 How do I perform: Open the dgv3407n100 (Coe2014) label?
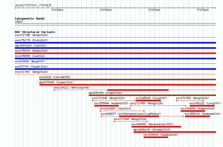pyautogui.click(x=31, y=45)
